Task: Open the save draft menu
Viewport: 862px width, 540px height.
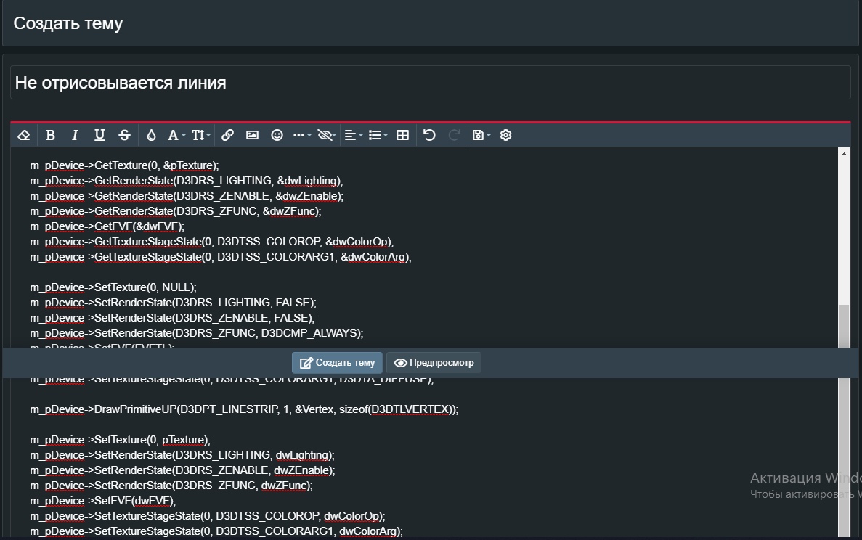Action: (x=481, y=135)
